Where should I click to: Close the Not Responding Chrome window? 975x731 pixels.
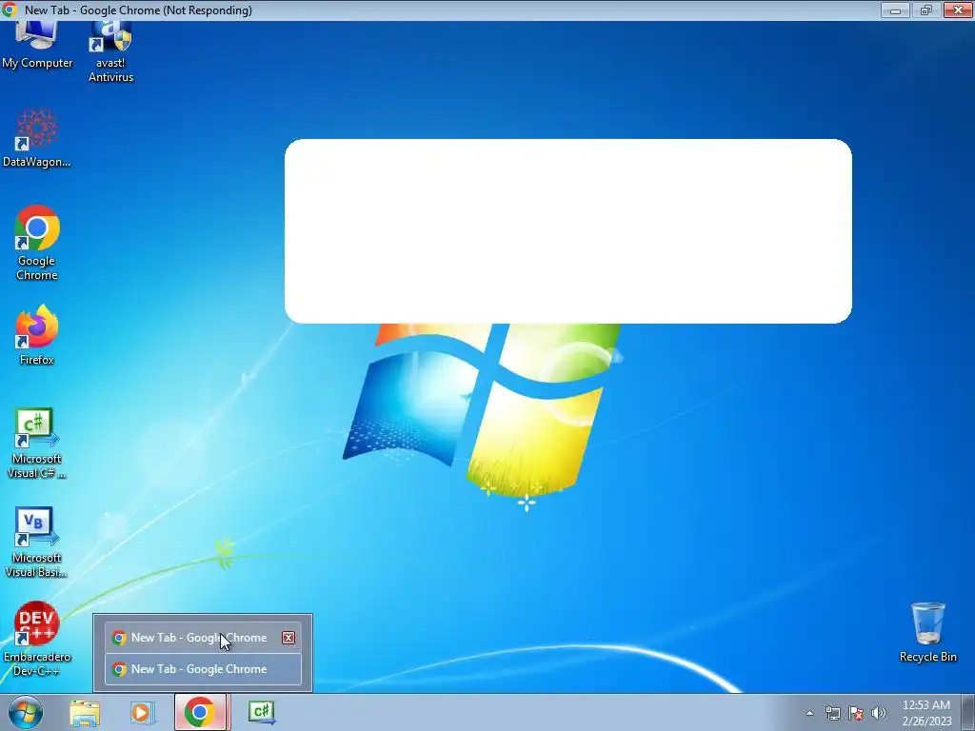click(x=958, y=10)
